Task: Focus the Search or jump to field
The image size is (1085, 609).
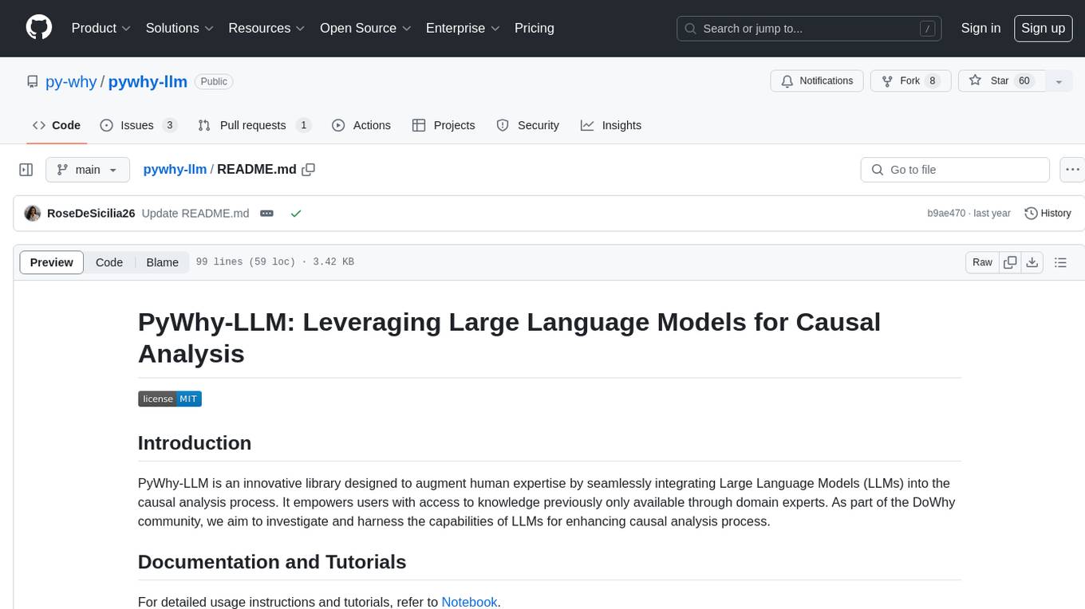Action: pos(809,29)
